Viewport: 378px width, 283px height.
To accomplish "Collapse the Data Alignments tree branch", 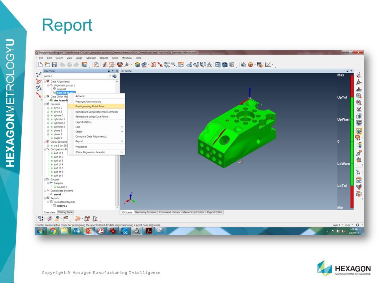I will [x=45, y=82].
